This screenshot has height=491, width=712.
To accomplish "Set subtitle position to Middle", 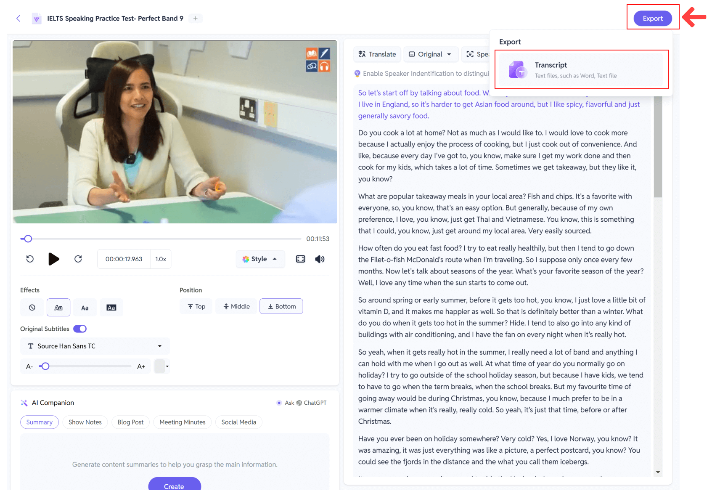I will click(x=237, y=307).
